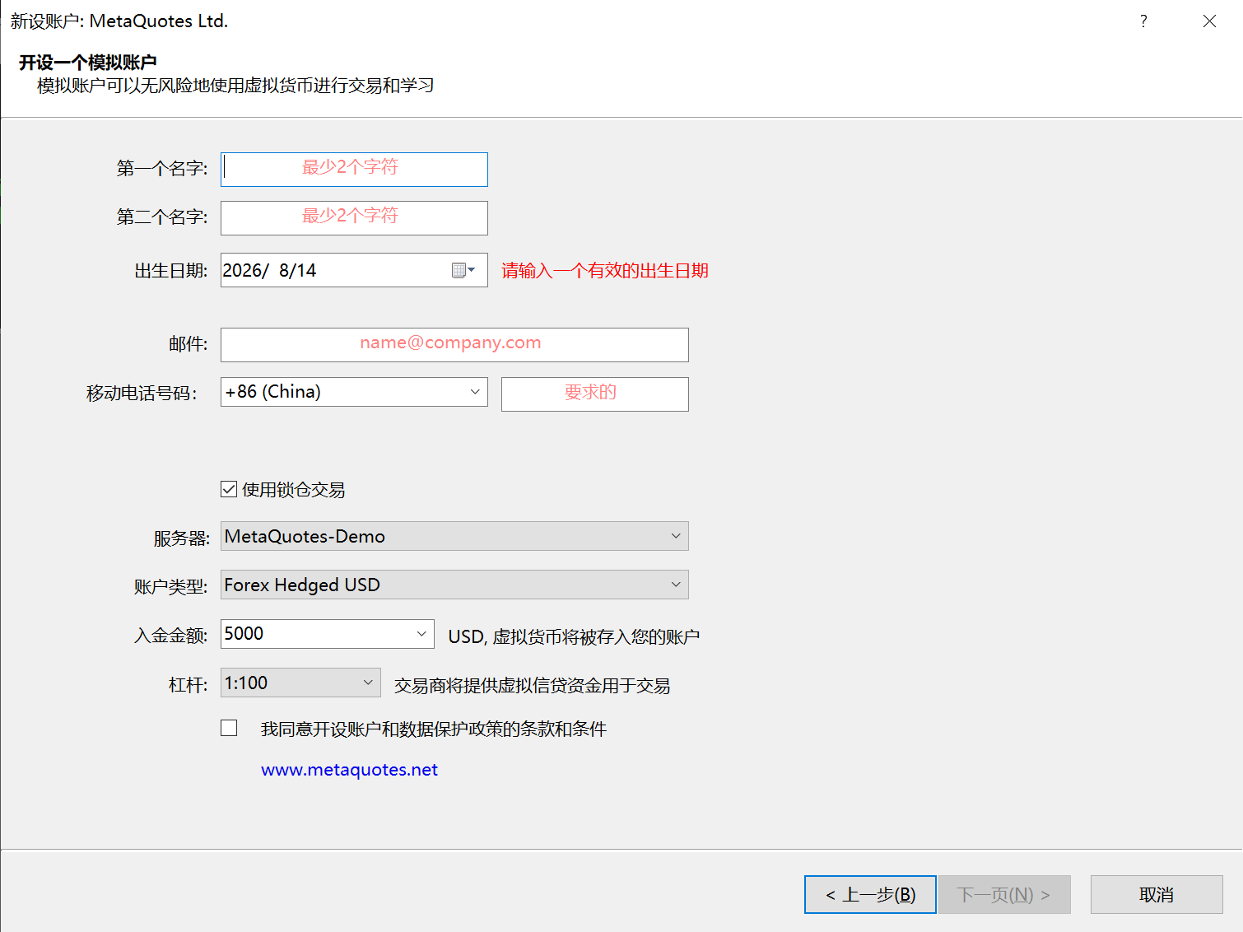This screenshot has width=1243, height=932.
Task: Click the 新设账户: MetaQuotes Ltd. title text
Action: coord(119,21)
